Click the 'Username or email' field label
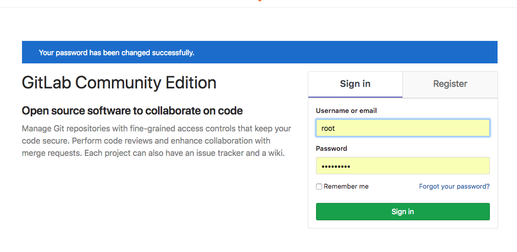517x252 pixels. [346, 110]
